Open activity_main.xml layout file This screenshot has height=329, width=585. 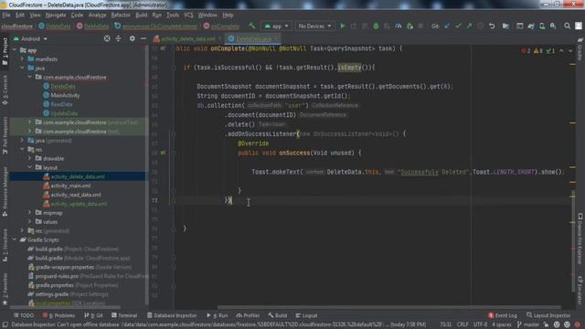70,186
